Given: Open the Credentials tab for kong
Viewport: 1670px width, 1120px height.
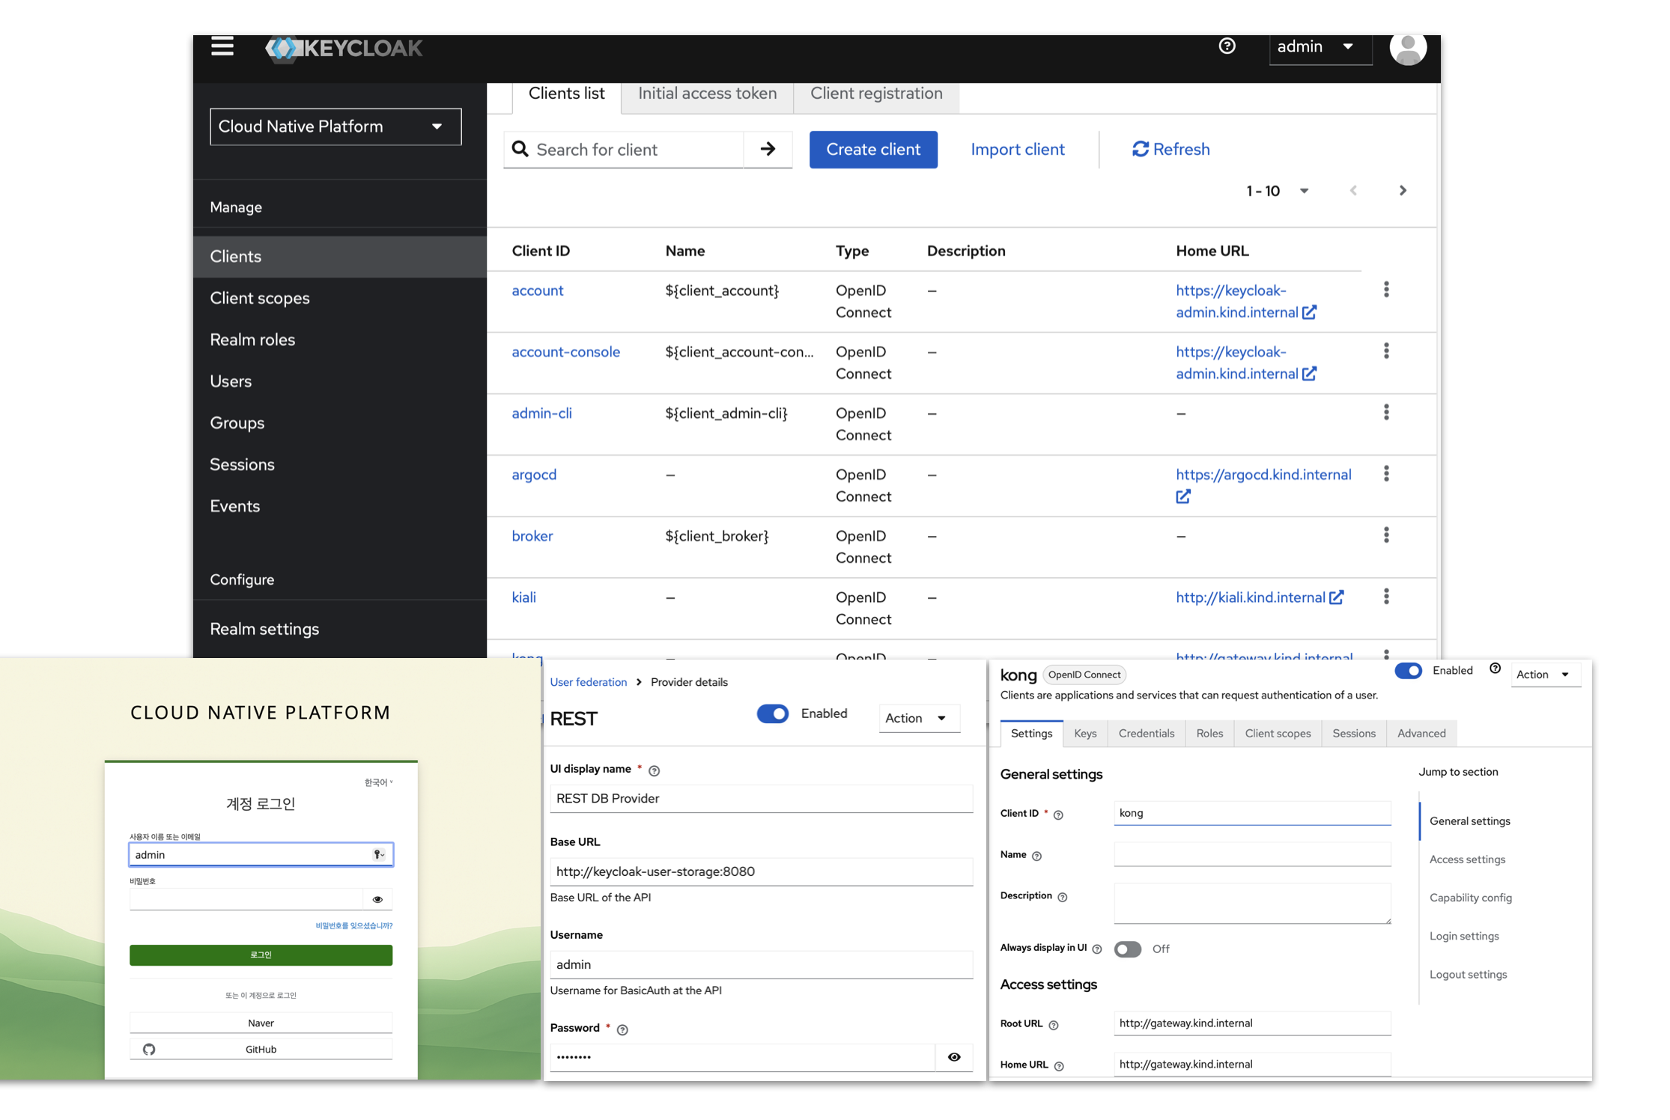Looking at the screenshot, I should 1146,734.
